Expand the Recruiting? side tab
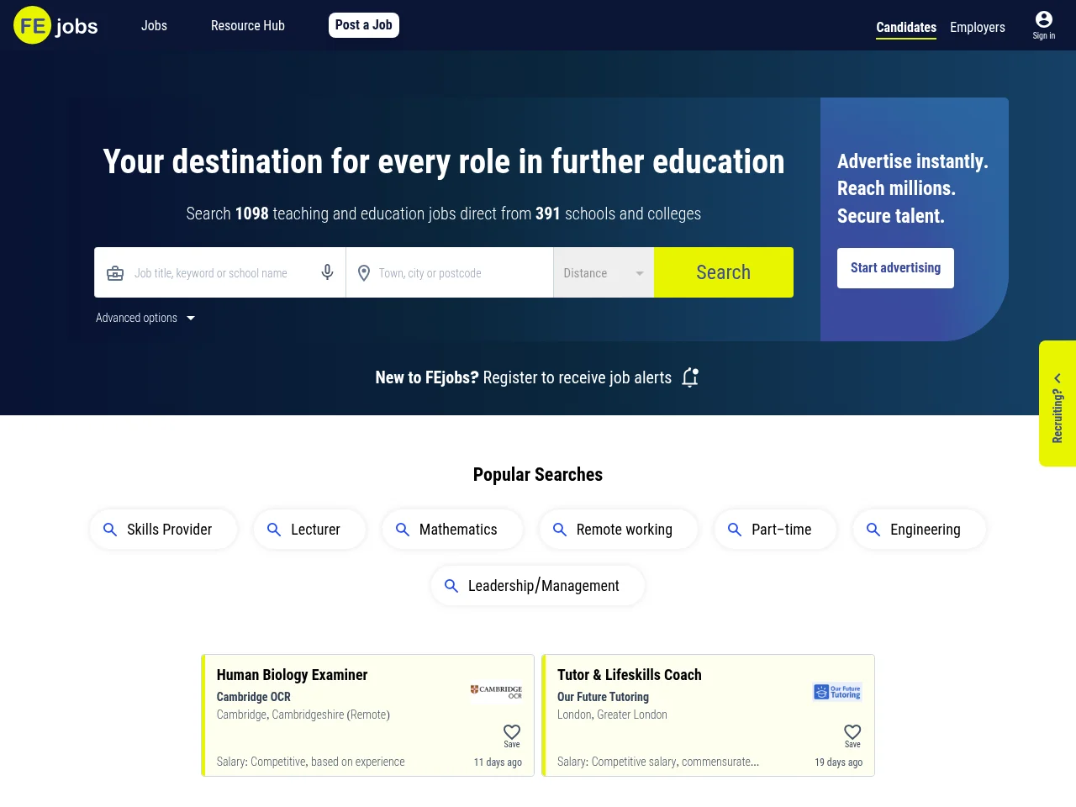This screenshot has height=807, width=1076. click(x=1058, y=403)
